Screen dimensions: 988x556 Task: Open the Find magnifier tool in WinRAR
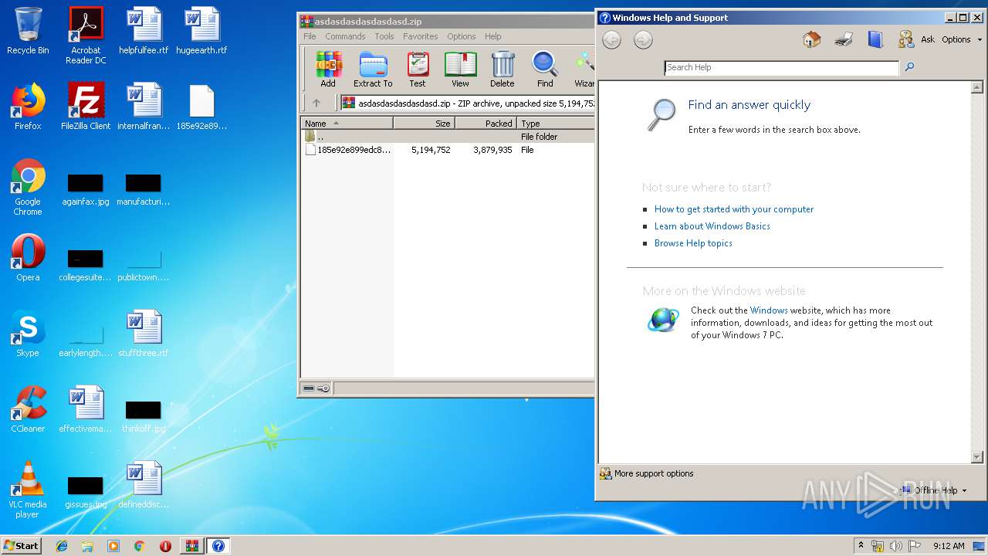(x=545, y=69)
